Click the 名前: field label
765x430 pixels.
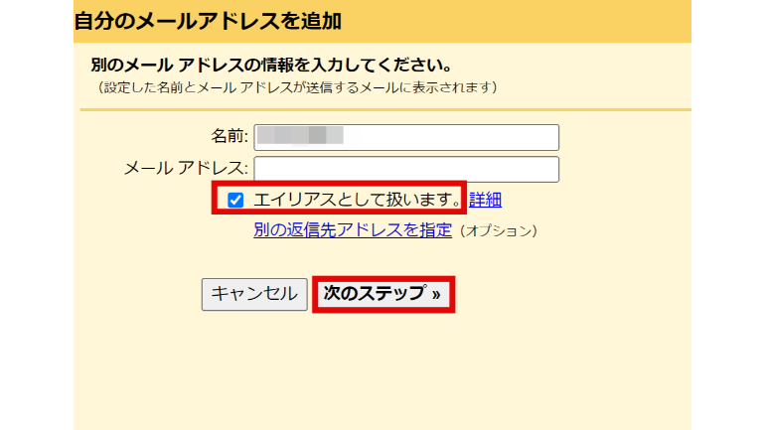(229, 137)
